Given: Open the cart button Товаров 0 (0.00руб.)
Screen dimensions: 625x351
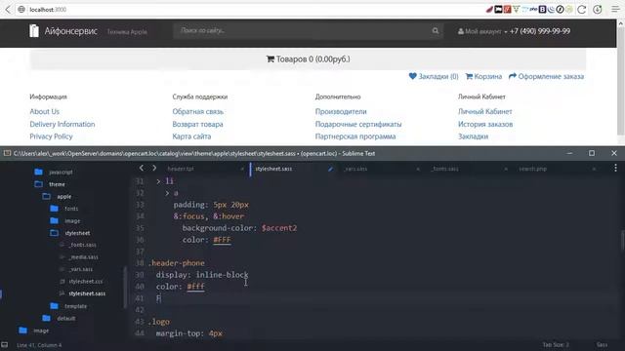Looking at the screenshot, I should pos(308,59).
